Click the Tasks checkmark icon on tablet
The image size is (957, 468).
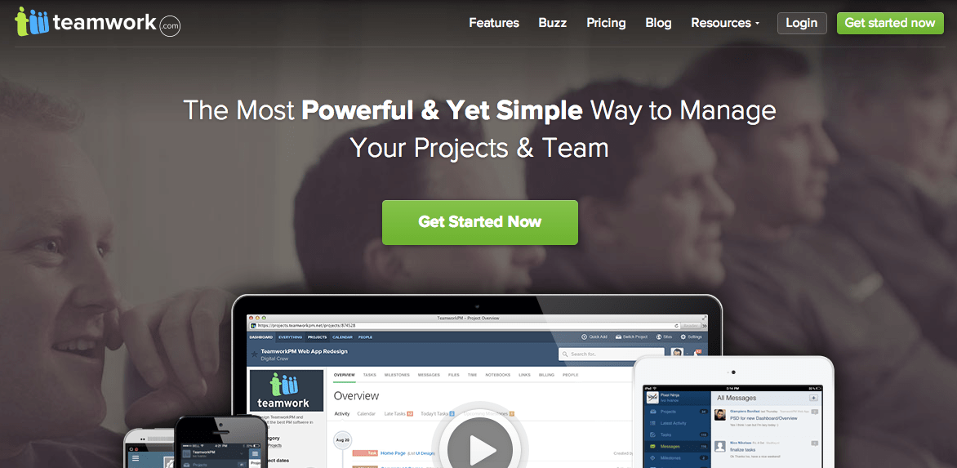click(653, 435)
